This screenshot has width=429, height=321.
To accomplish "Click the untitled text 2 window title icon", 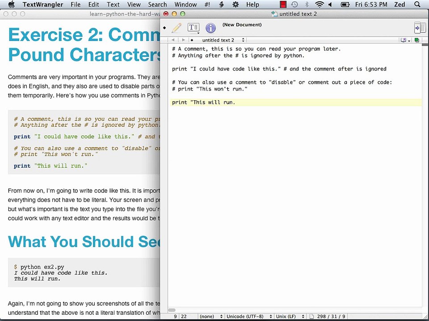I will tap(274, 14).
